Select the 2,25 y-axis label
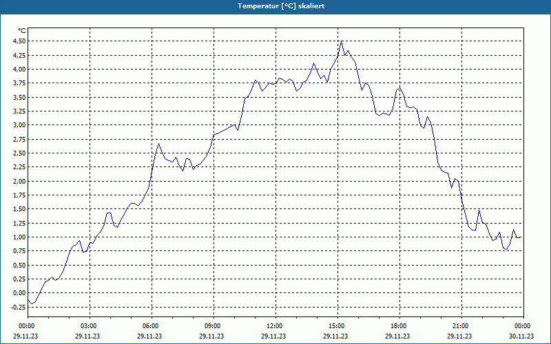 (20, 167)
